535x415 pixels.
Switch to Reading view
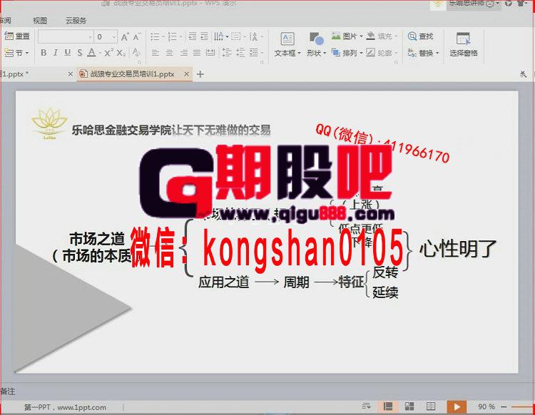pos(431,406)
